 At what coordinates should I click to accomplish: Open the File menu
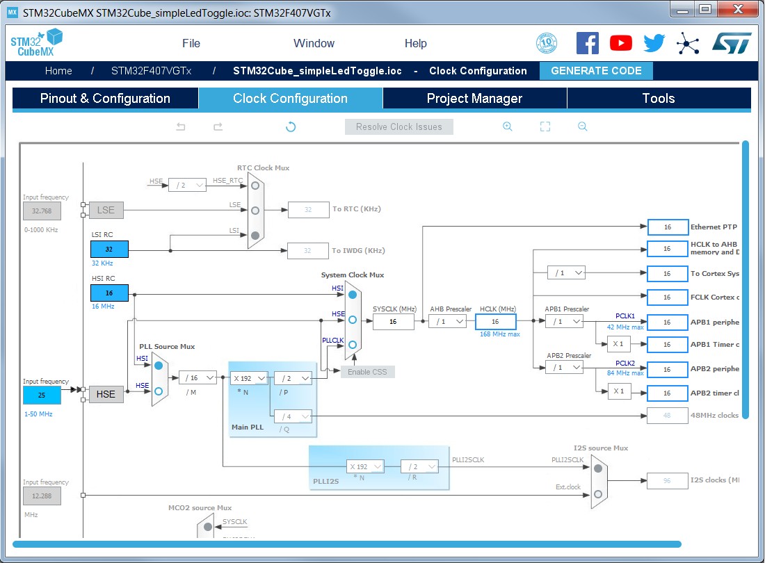191,43
